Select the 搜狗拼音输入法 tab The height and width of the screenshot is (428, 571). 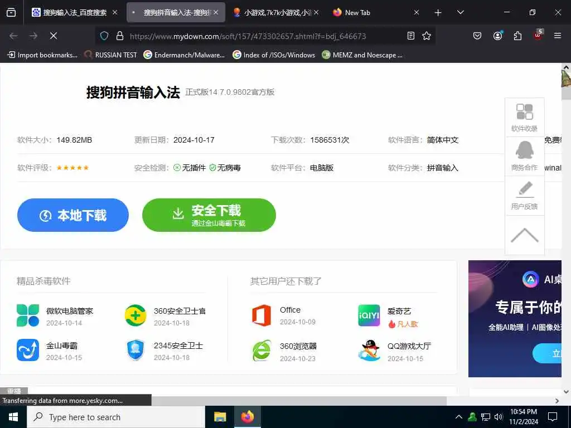pos(176,12)
